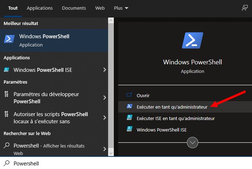This screenshot has width=252, height=169.
Task: Click the developer settings icon beside Paramètres du développeur
Action: 6,94
